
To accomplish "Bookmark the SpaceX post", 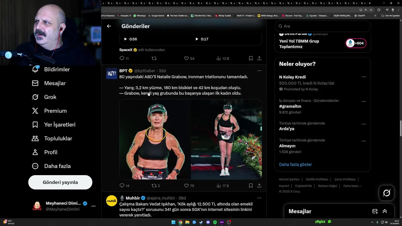I will (x=251, y=58).
